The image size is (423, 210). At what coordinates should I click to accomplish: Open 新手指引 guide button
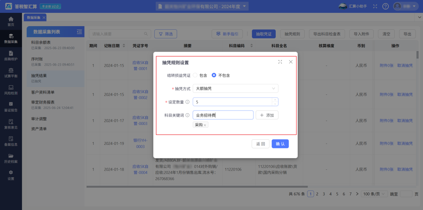coord(228,34)
